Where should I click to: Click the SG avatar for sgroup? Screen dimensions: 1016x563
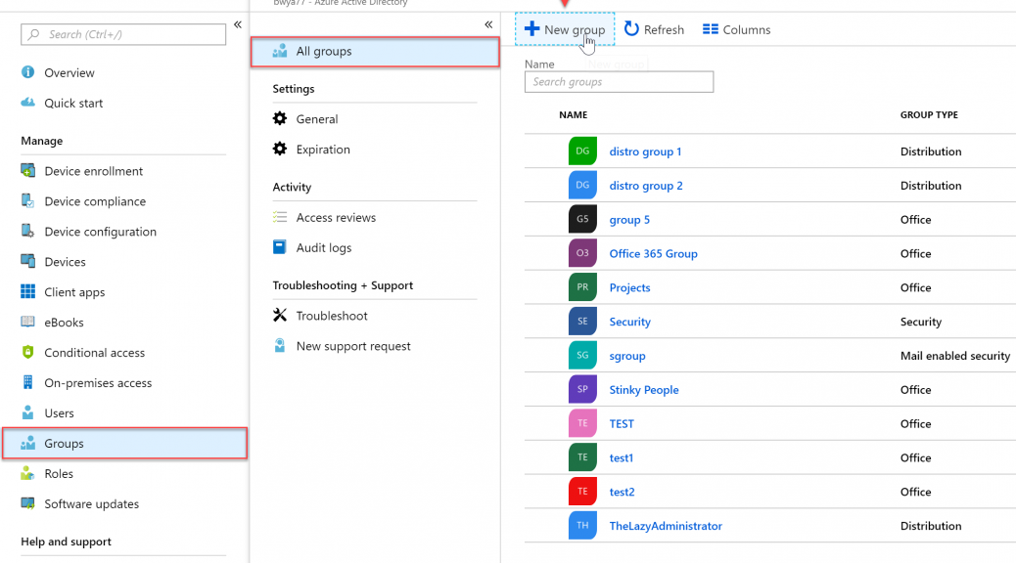pos(582,355)
